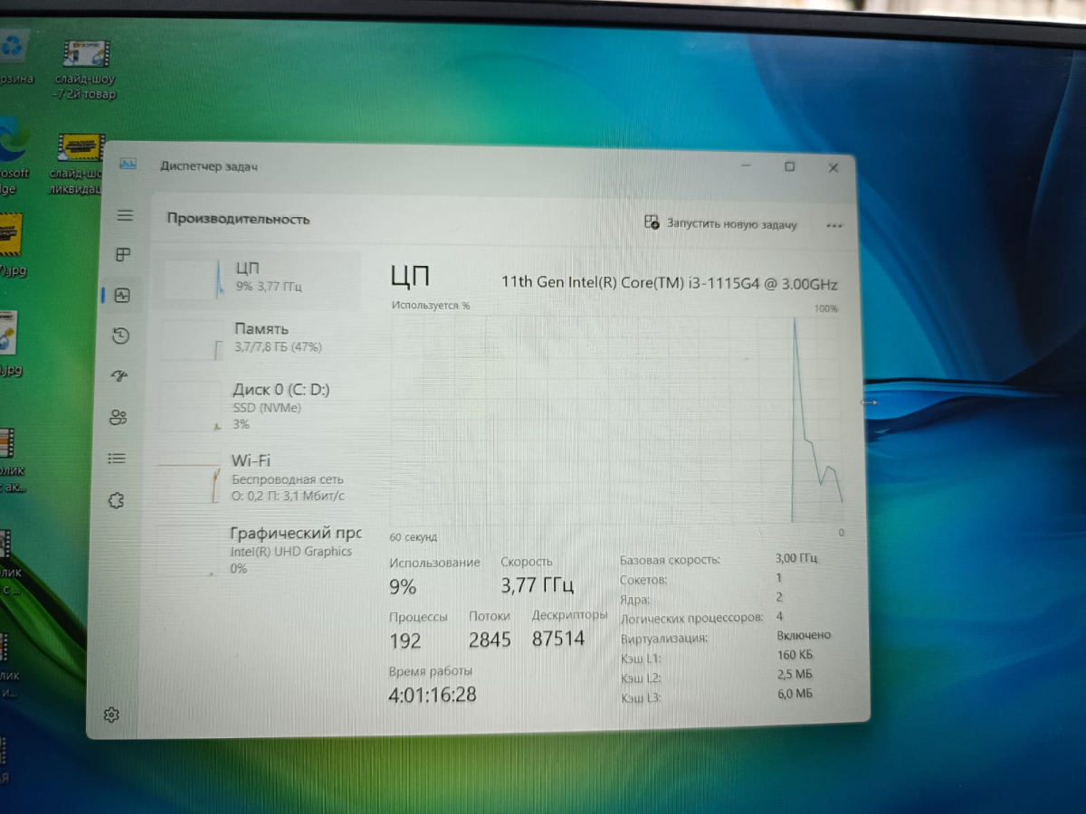Open the слайд-шоу 7,2й товар desktop icon
Viewport: 1086px width, 814px height.
point(85,70)
